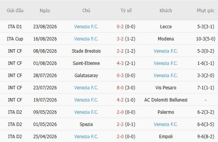218x142 pixels.
Task: Click Saint-Etienne team name
Action: click(x=86, y=63)
